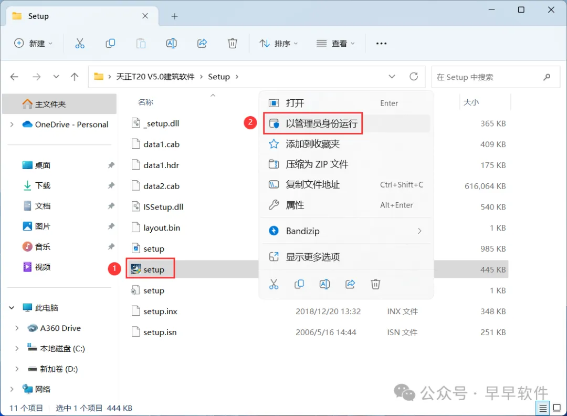Close the Setup tab
Viewport: 567px width, 416px height.
tap(145, 16)
